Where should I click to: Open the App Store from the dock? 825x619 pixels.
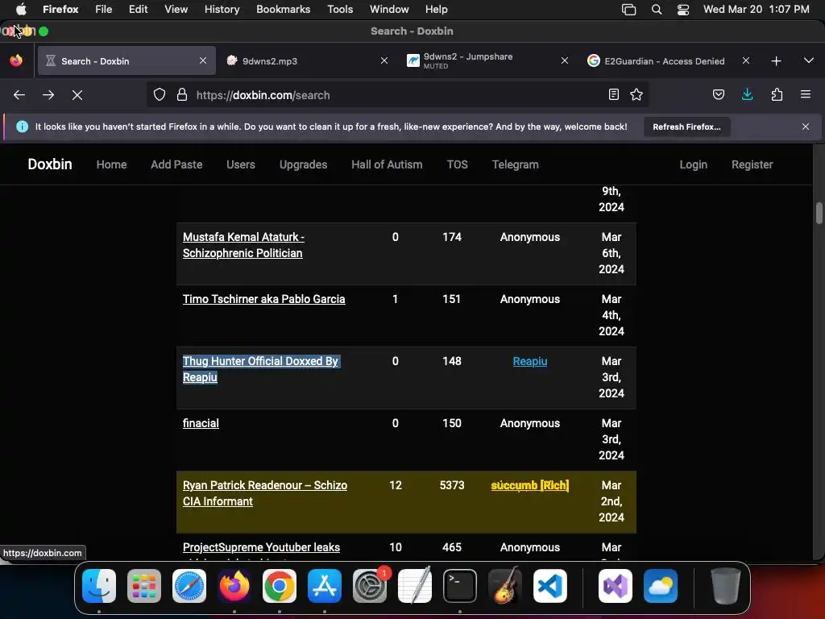(325, 586)
